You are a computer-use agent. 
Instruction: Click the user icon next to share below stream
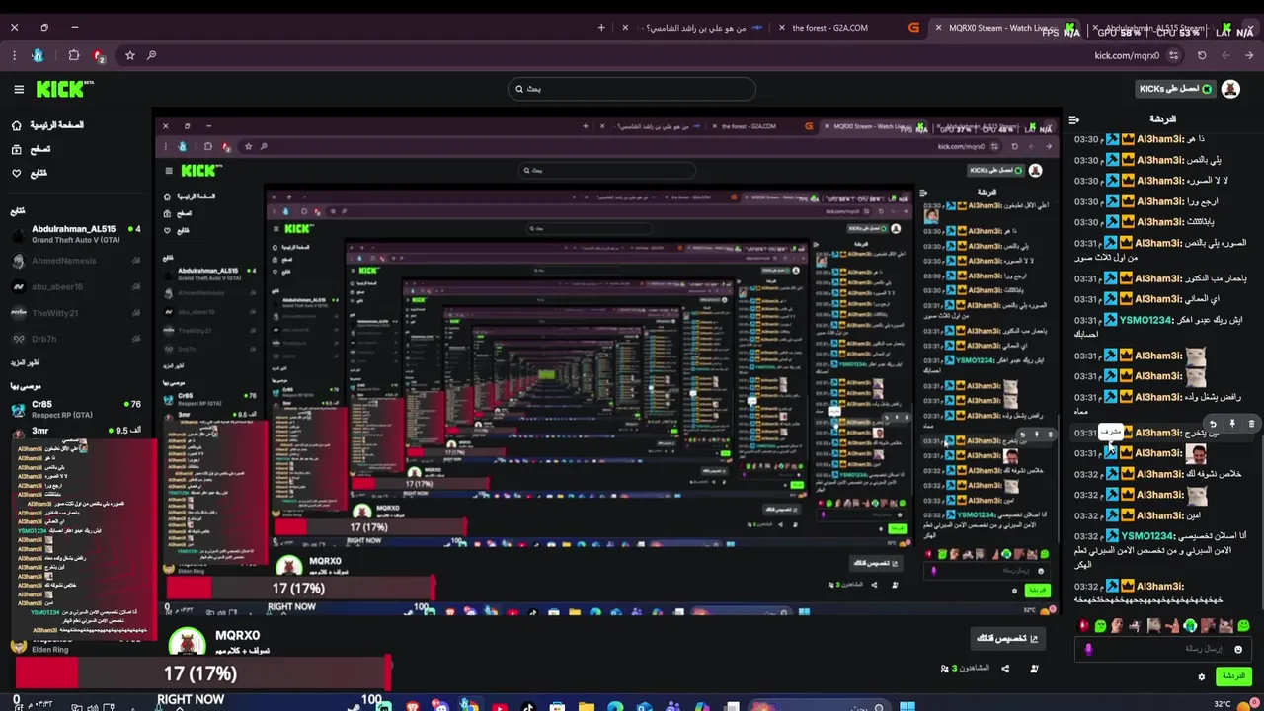[1034, 669]
